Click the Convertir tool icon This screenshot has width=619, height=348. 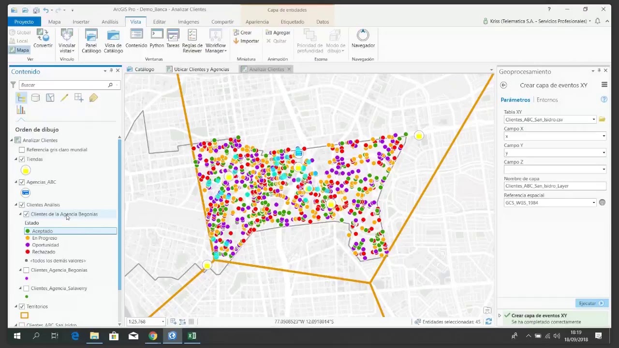pos(43,35)
